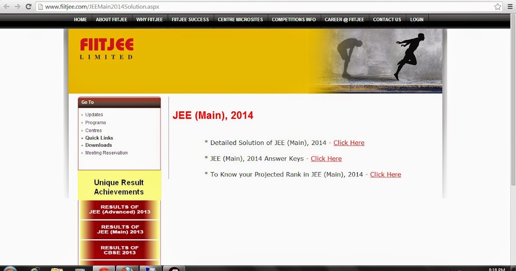Open Centres in the Go To panel
Screen dimensions: 516x271
tap(93, 130)
